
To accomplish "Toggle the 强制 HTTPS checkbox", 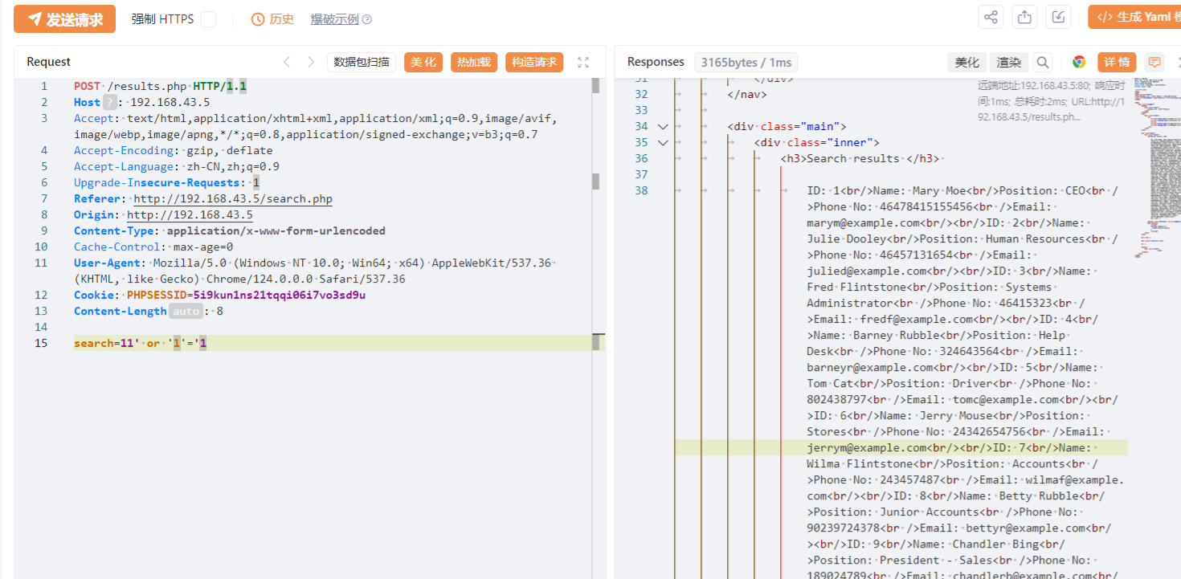I will pyautogui.click(x=208, y=19).
